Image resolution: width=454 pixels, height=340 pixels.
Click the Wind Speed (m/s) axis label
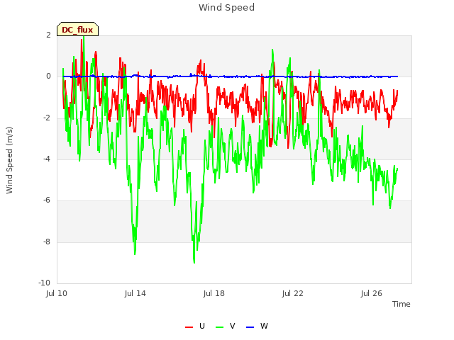9,160
